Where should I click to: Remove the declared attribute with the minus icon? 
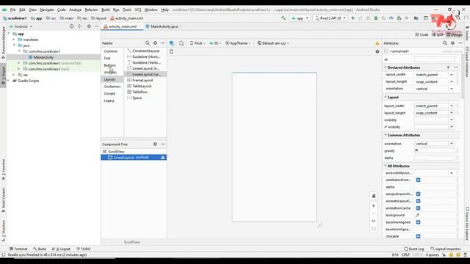pos(456,67)
